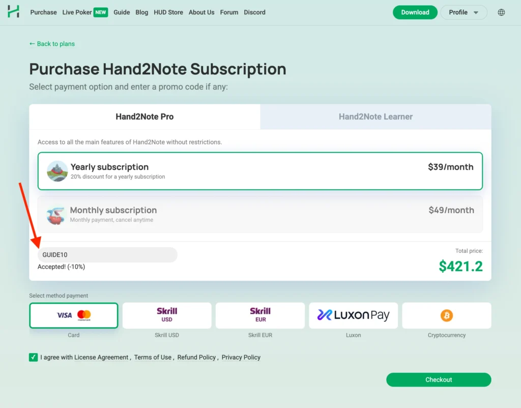Click the Download button in the header
Viewport: 521px width, 408px height.
415,12
